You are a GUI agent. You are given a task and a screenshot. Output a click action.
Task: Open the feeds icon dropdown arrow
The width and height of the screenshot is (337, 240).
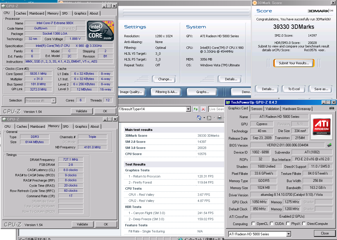point(214,118)
